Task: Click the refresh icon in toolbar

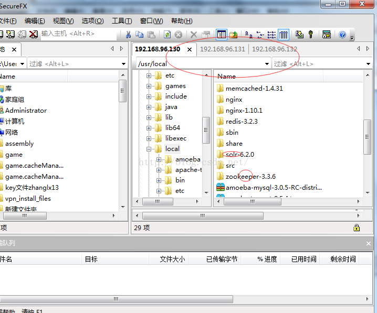Action: pyautogui.click(x=167, y=35)
